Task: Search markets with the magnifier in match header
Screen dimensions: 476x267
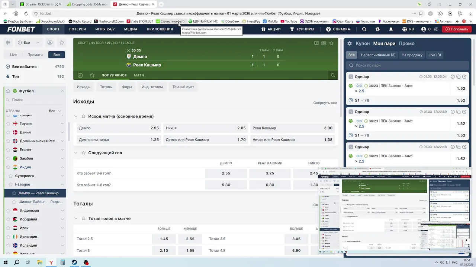Action: click(x=333, y=75)
